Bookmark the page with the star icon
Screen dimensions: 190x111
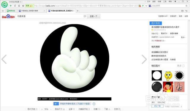click(23, 6)
